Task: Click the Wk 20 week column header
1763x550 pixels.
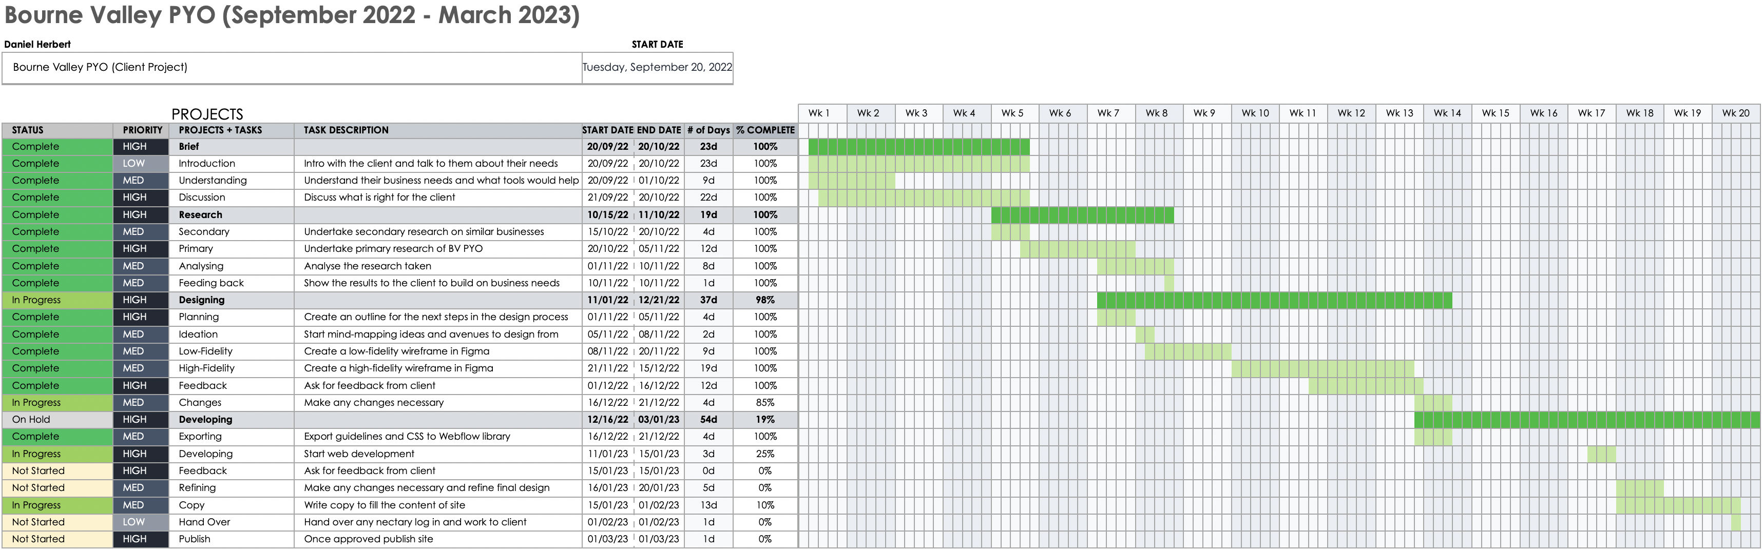Action: [x=1735, y=113]
